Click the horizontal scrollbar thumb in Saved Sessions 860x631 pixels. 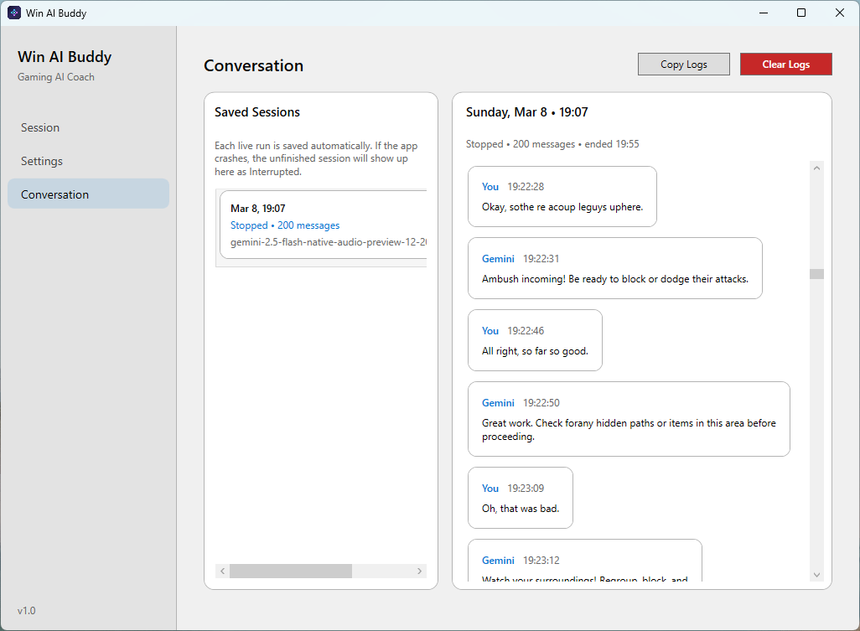(x=290, y=571)
